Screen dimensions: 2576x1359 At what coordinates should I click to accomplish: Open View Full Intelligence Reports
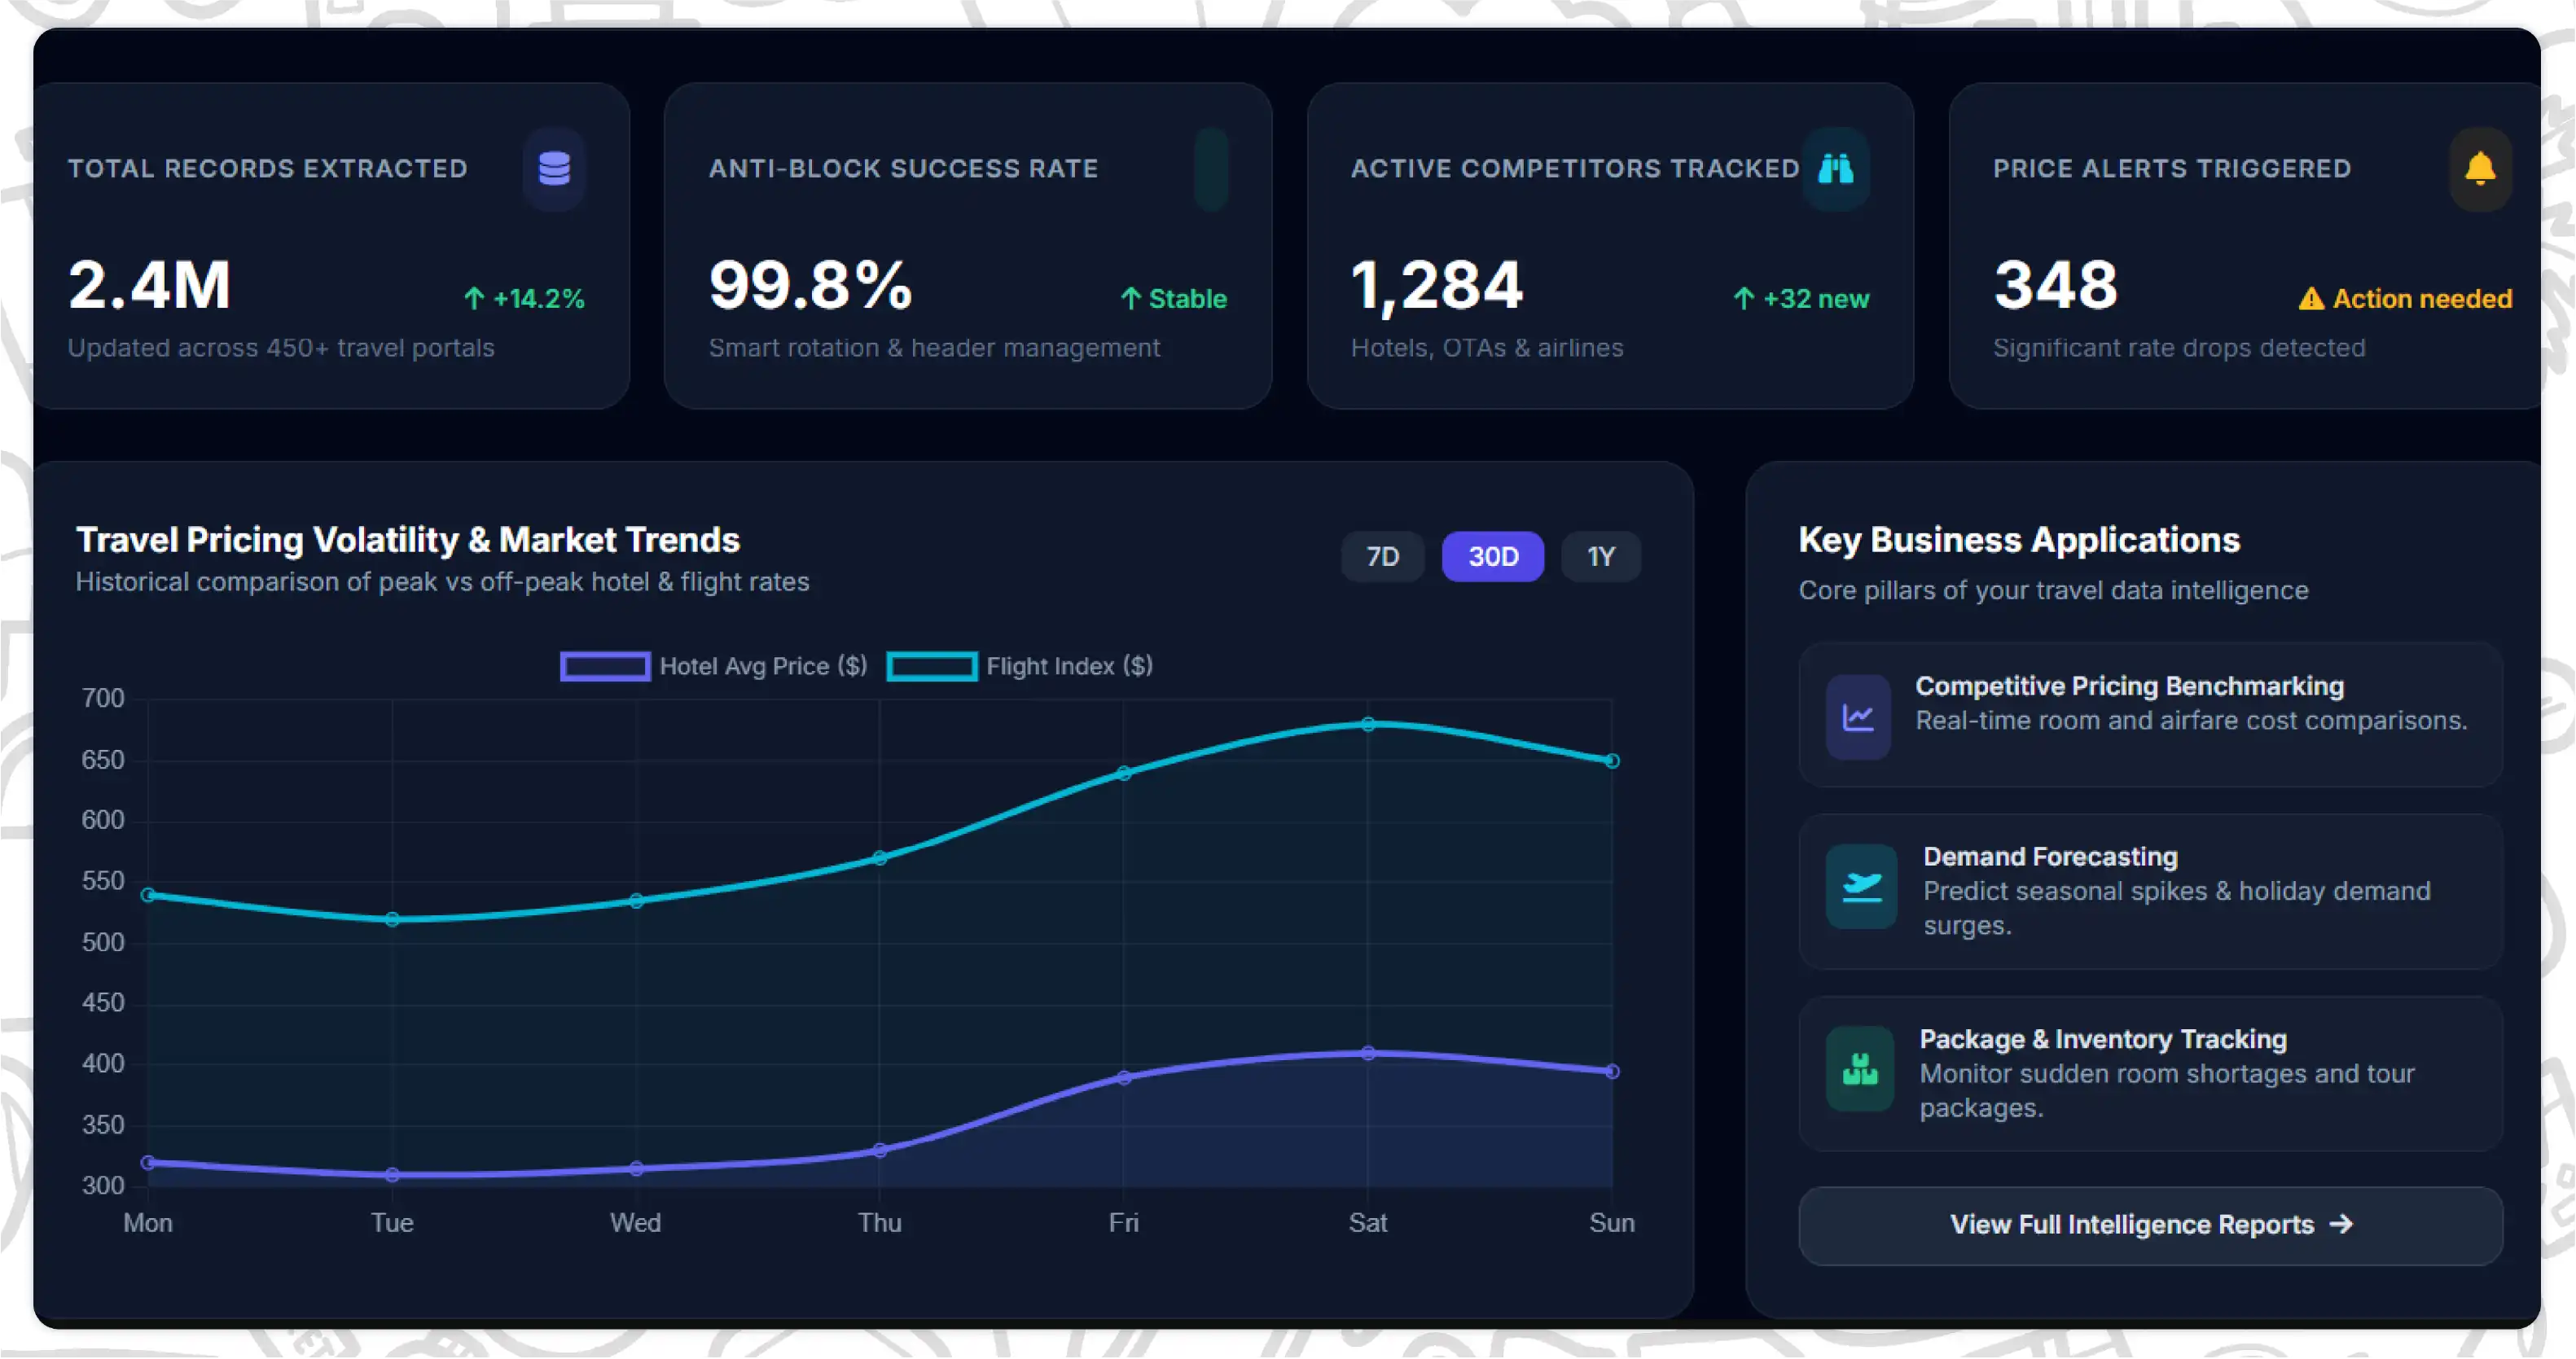pyautogui.click(x=2150, y=1226)
